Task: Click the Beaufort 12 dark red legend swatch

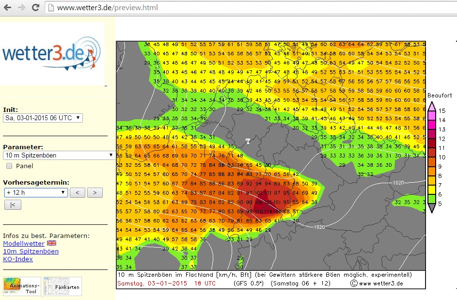Action: pos(431,138)
